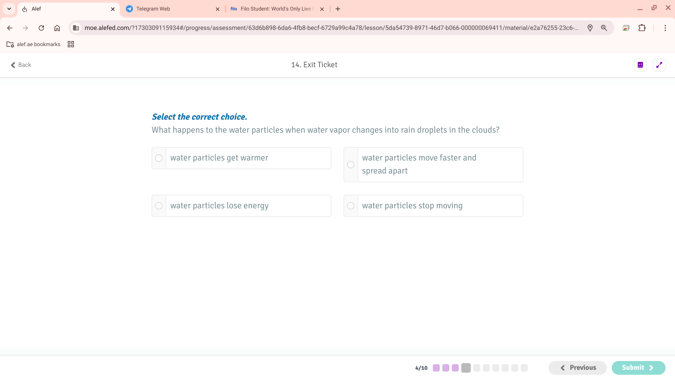The image size is (675, 380).
Task: Reload the current page
Action: (x=41, y=28)
